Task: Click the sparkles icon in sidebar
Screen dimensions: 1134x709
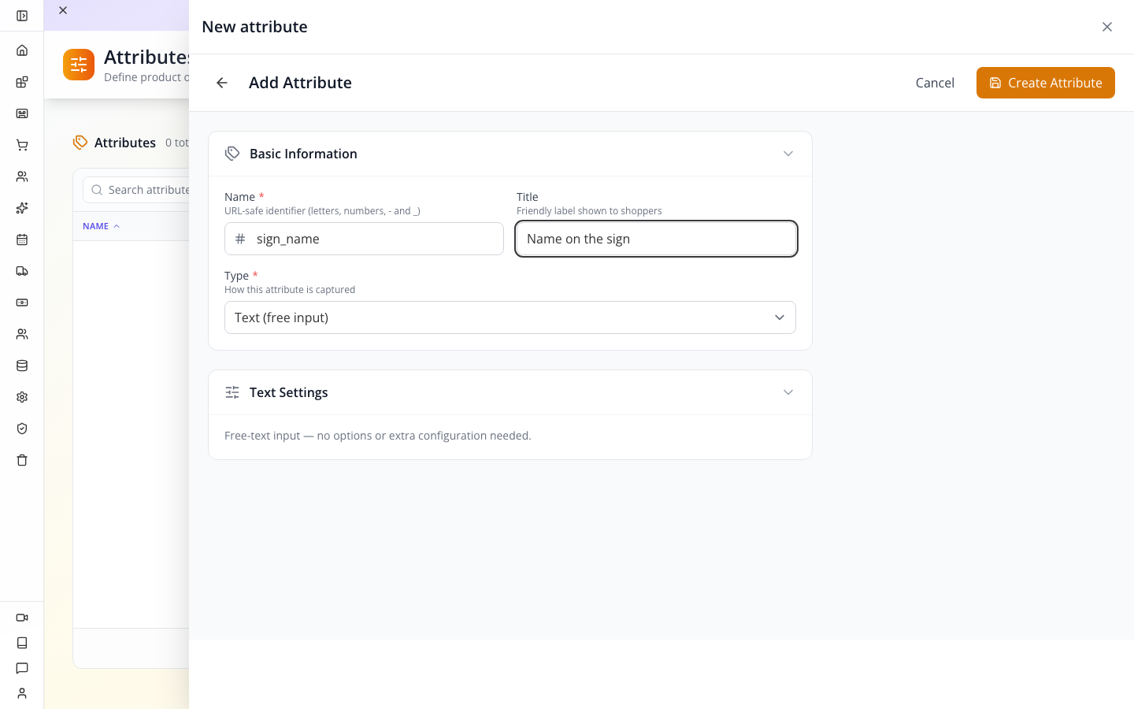Action: click(22, 208)
